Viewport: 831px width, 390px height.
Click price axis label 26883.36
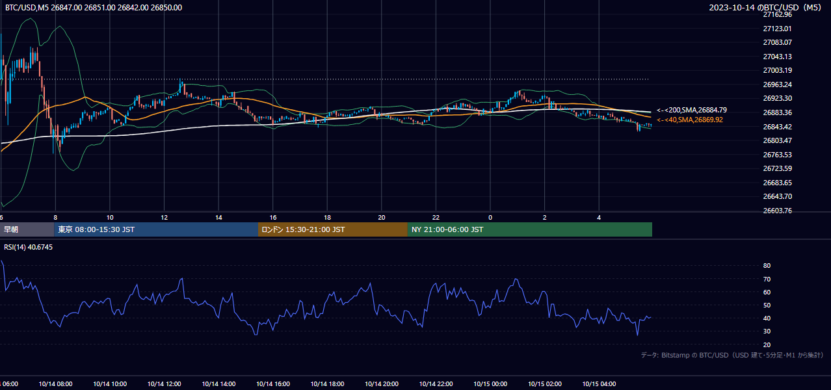pyautogui.click(x=778, y=112)
